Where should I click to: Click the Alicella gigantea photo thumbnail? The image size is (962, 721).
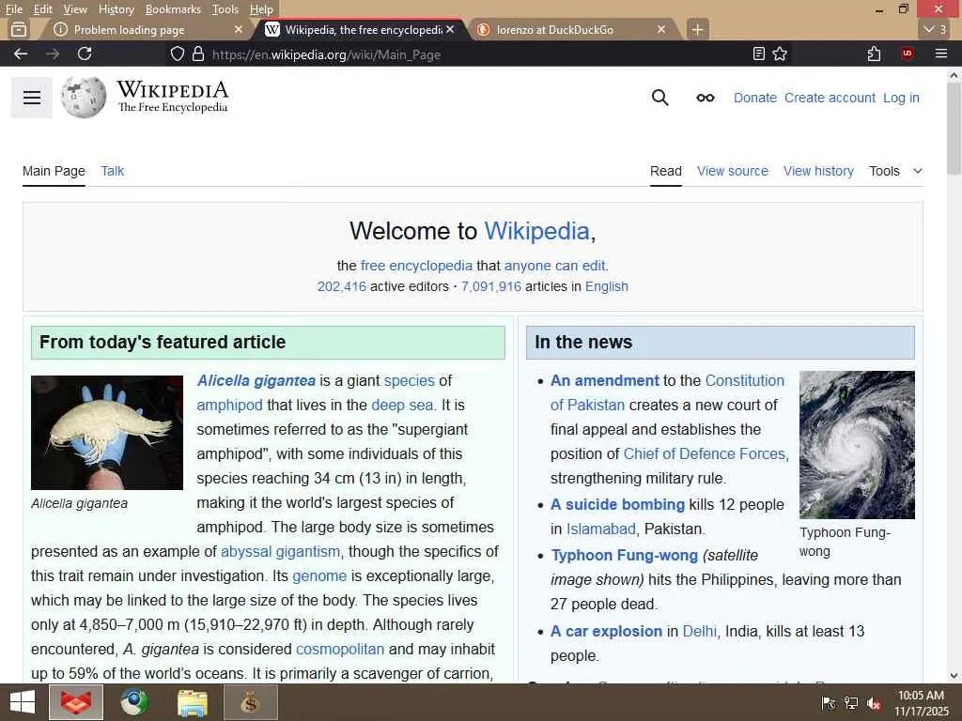[107, 433]
